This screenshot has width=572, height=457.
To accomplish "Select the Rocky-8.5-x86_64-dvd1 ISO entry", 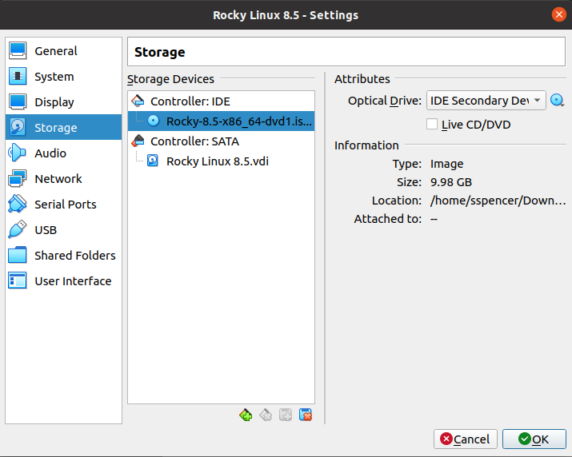I will (x=238, y=121).
